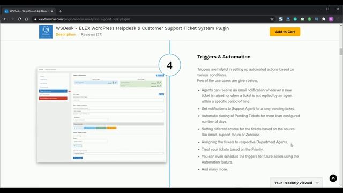
Task: Open the extensions puzzle icon
Action: coord(324,19)
